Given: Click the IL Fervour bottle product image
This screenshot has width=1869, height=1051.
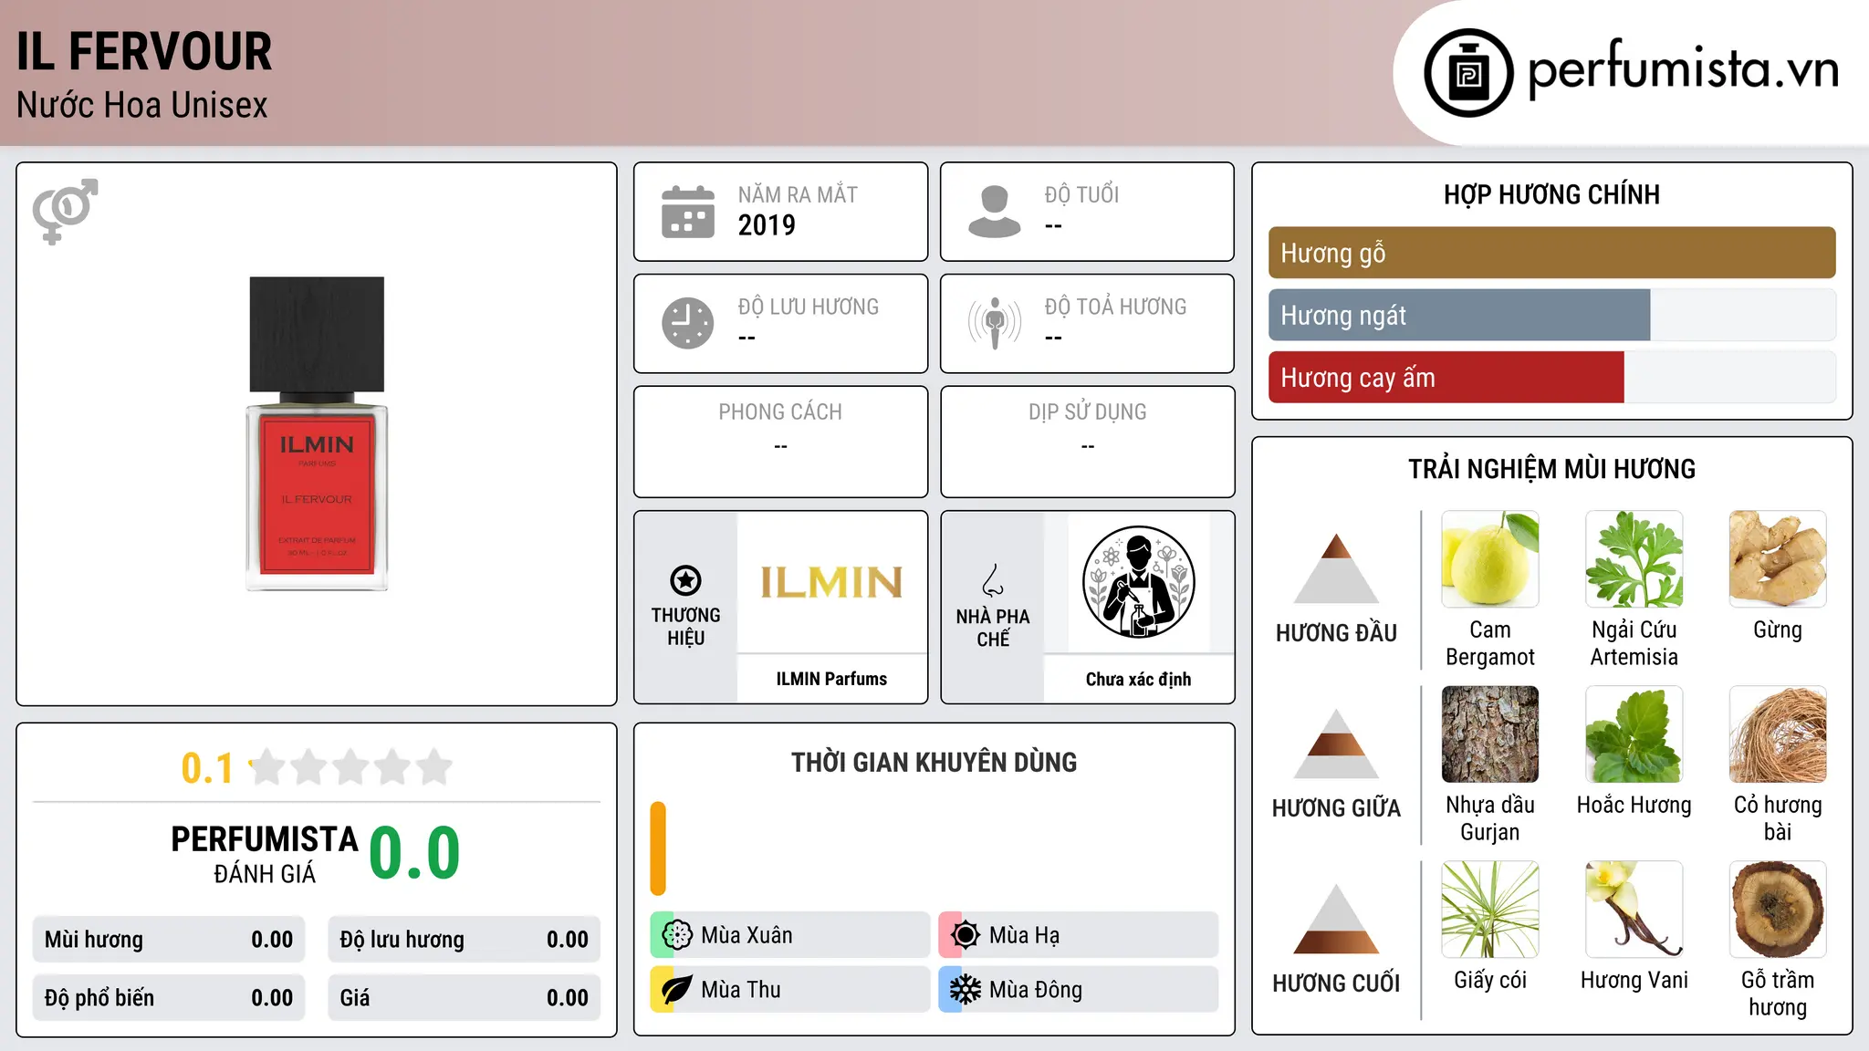Looking at the screenshot, I should coord(317,434).
